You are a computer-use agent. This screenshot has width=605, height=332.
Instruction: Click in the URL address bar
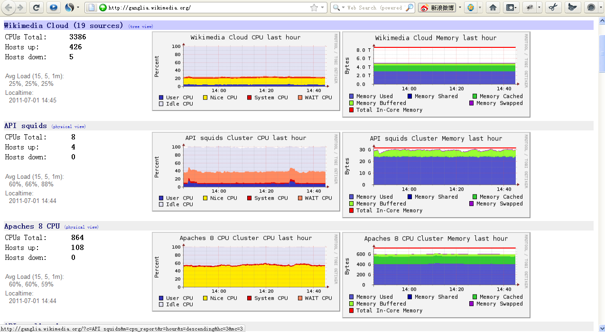click(x=204, y=8)
